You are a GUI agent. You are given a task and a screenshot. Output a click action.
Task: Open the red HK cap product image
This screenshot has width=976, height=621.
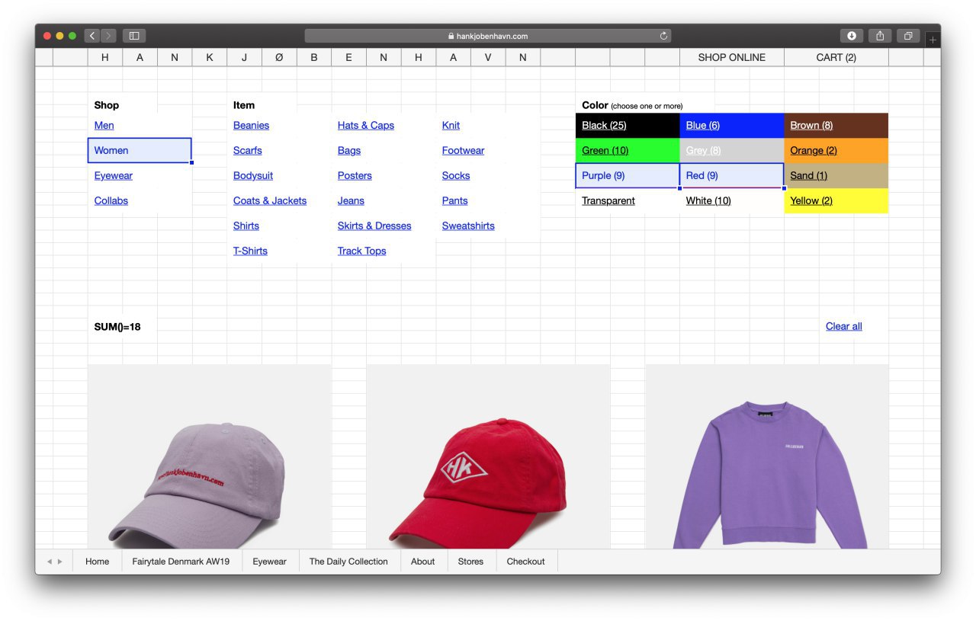pyautogui.click(x=488, y=456)
